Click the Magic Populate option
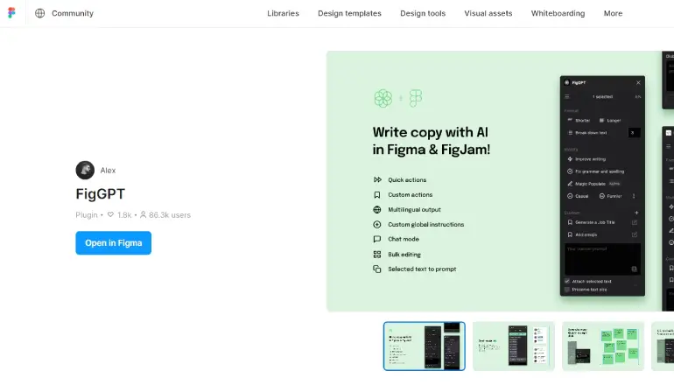 pyautogui.click(x=593, y=184)
